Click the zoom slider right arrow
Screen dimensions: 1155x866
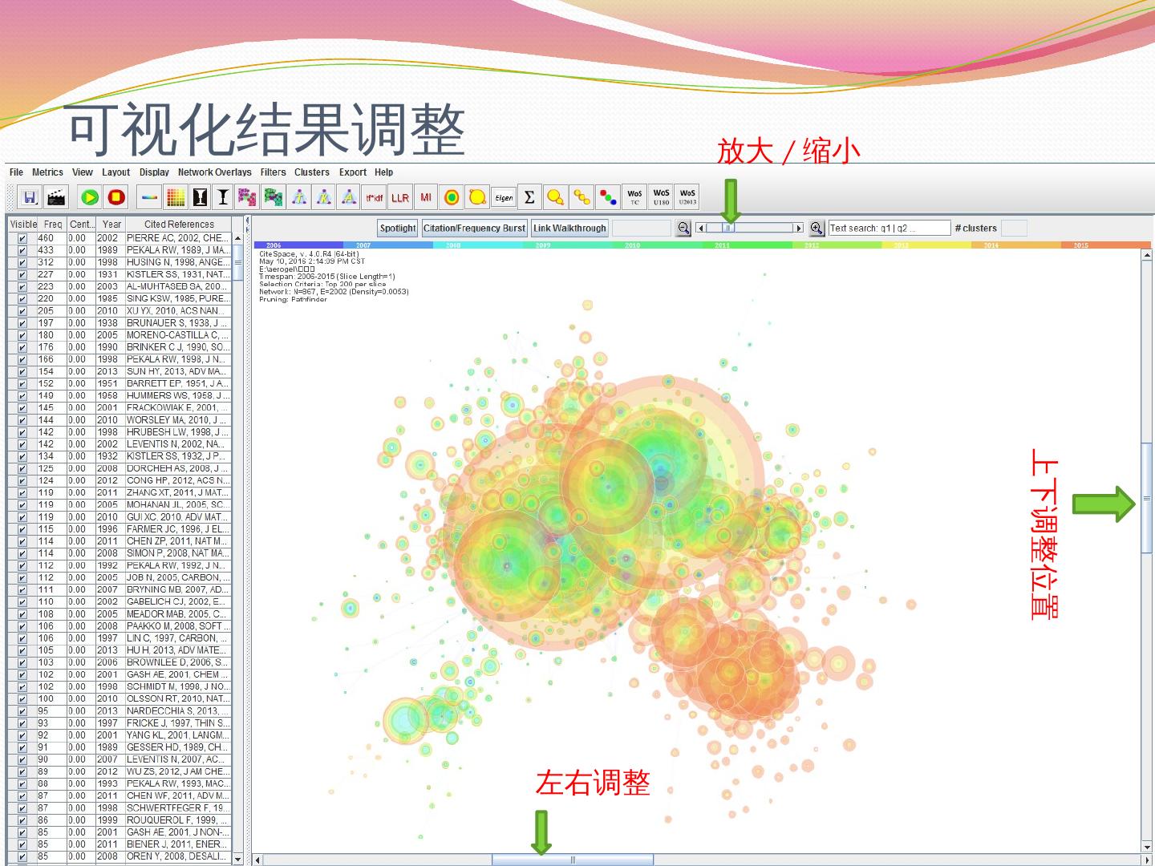click(x=798, y=229)
